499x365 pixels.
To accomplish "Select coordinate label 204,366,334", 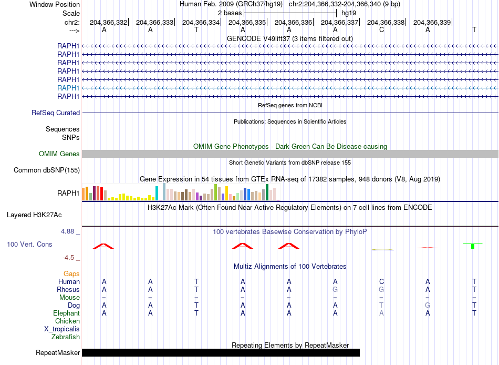I will click(201, 22).
